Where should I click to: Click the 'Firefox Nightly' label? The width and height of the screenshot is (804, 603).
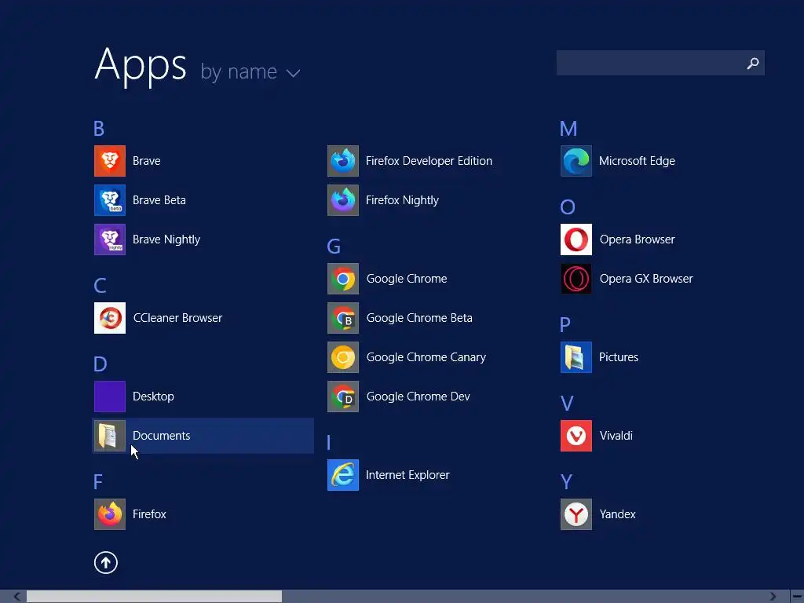[402, 200]
